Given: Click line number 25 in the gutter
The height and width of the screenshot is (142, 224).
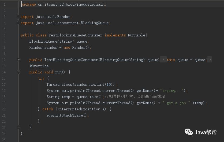Looking at the screenshot, I should click(x=4, y=140).
